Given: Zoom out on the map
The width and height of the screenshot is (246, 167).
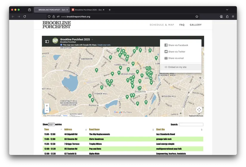Looking at the screenshot, I should click(x=47, y=111).
